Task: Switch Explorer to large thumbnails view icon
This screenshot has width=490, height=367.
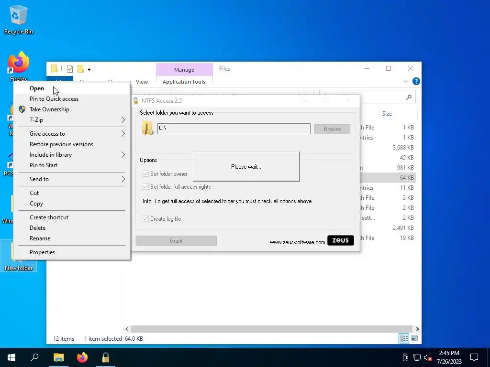Action: point(414,338)
